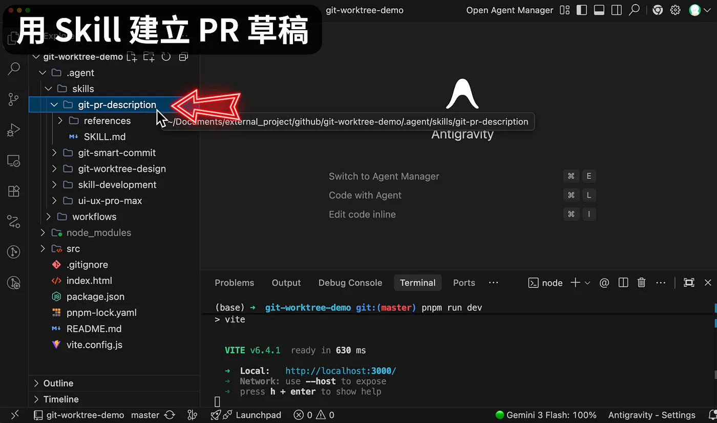The height and width of the screenshot is (423, 717).
Task: Switch to the Problems tab
Action: (234, 283)
